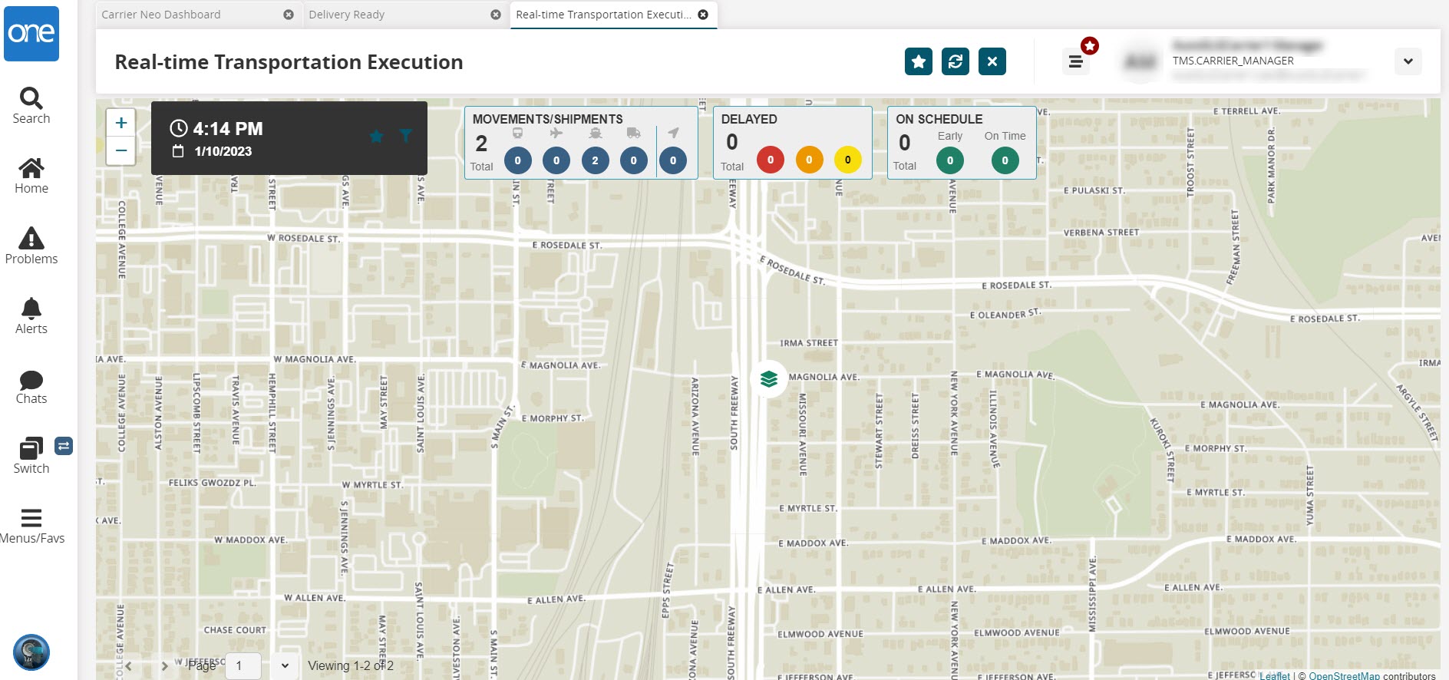Switch to the Delivery Ready tab

point(347,15)
